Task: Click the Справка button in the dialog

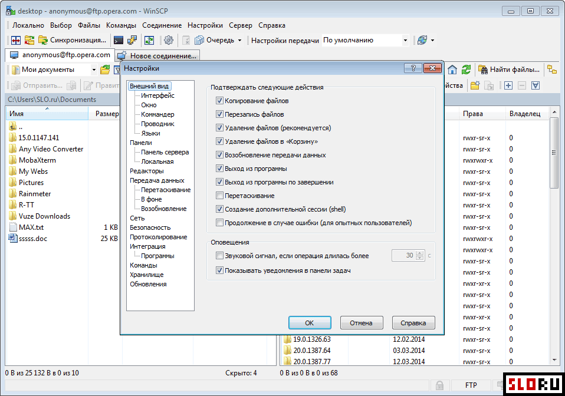Action: [x=413, y=323]
